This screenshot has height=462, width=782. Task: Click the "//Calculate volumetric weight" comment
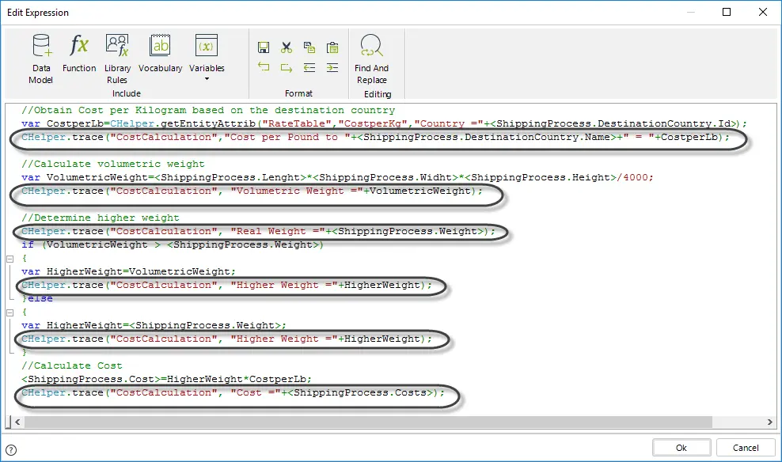coord(112,164)
